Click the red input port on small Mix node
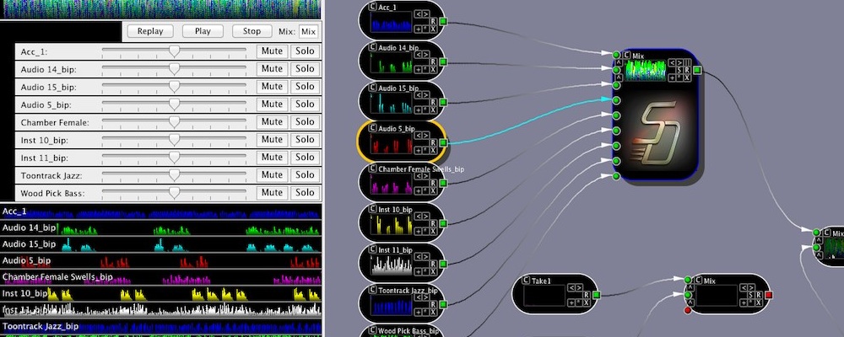This screenshot has width=844, height=337. point(687,311)
